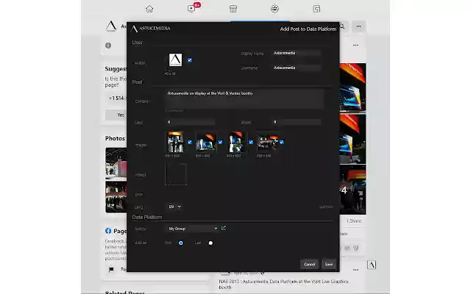The image size is (471, 294).
Task: Open the post options three-dot menu
Action: [x=355, y=45]
